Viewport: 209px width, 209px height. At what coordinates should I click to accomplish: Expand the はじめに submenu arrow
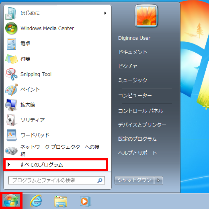point(105,13)
